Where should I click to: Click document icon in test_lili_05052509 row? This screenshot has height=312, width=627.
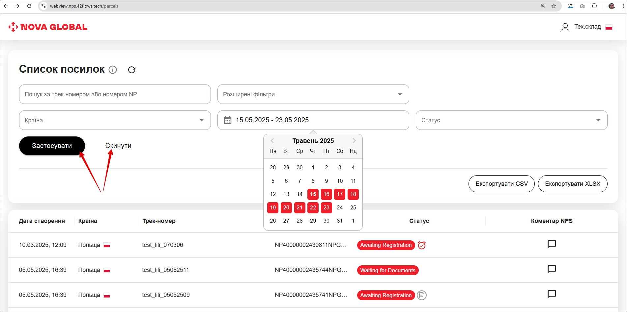point(422,295)
